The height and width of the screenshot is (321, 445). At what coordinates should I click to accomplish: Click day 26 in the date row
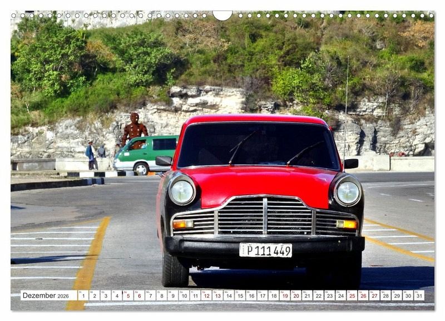363,295
